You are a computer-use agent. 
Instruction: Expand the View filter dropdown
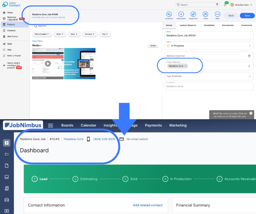point(60,34)
